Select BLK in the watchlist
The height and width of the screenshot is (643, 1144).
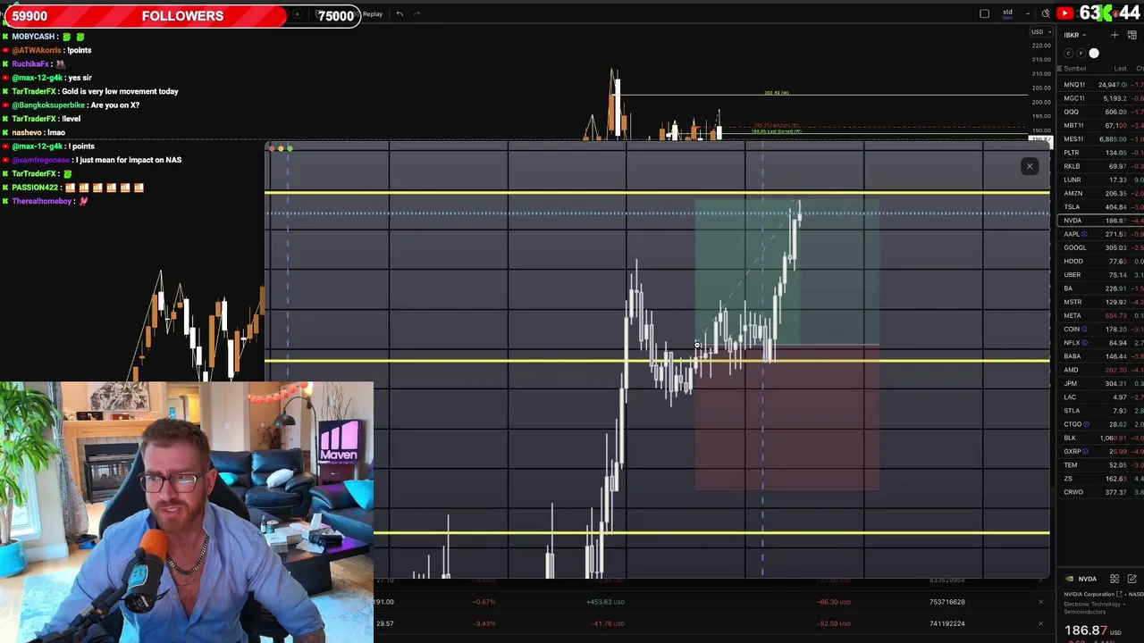tap(1101, 438)
